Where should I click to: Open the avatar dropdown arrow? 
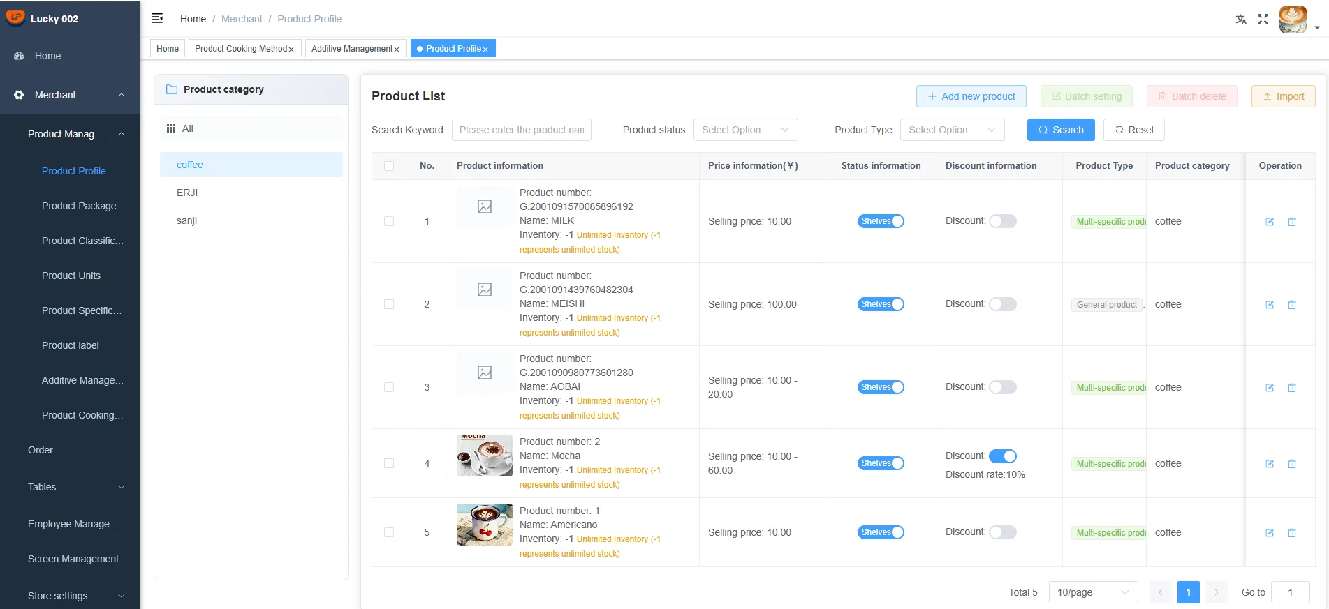1316,28
